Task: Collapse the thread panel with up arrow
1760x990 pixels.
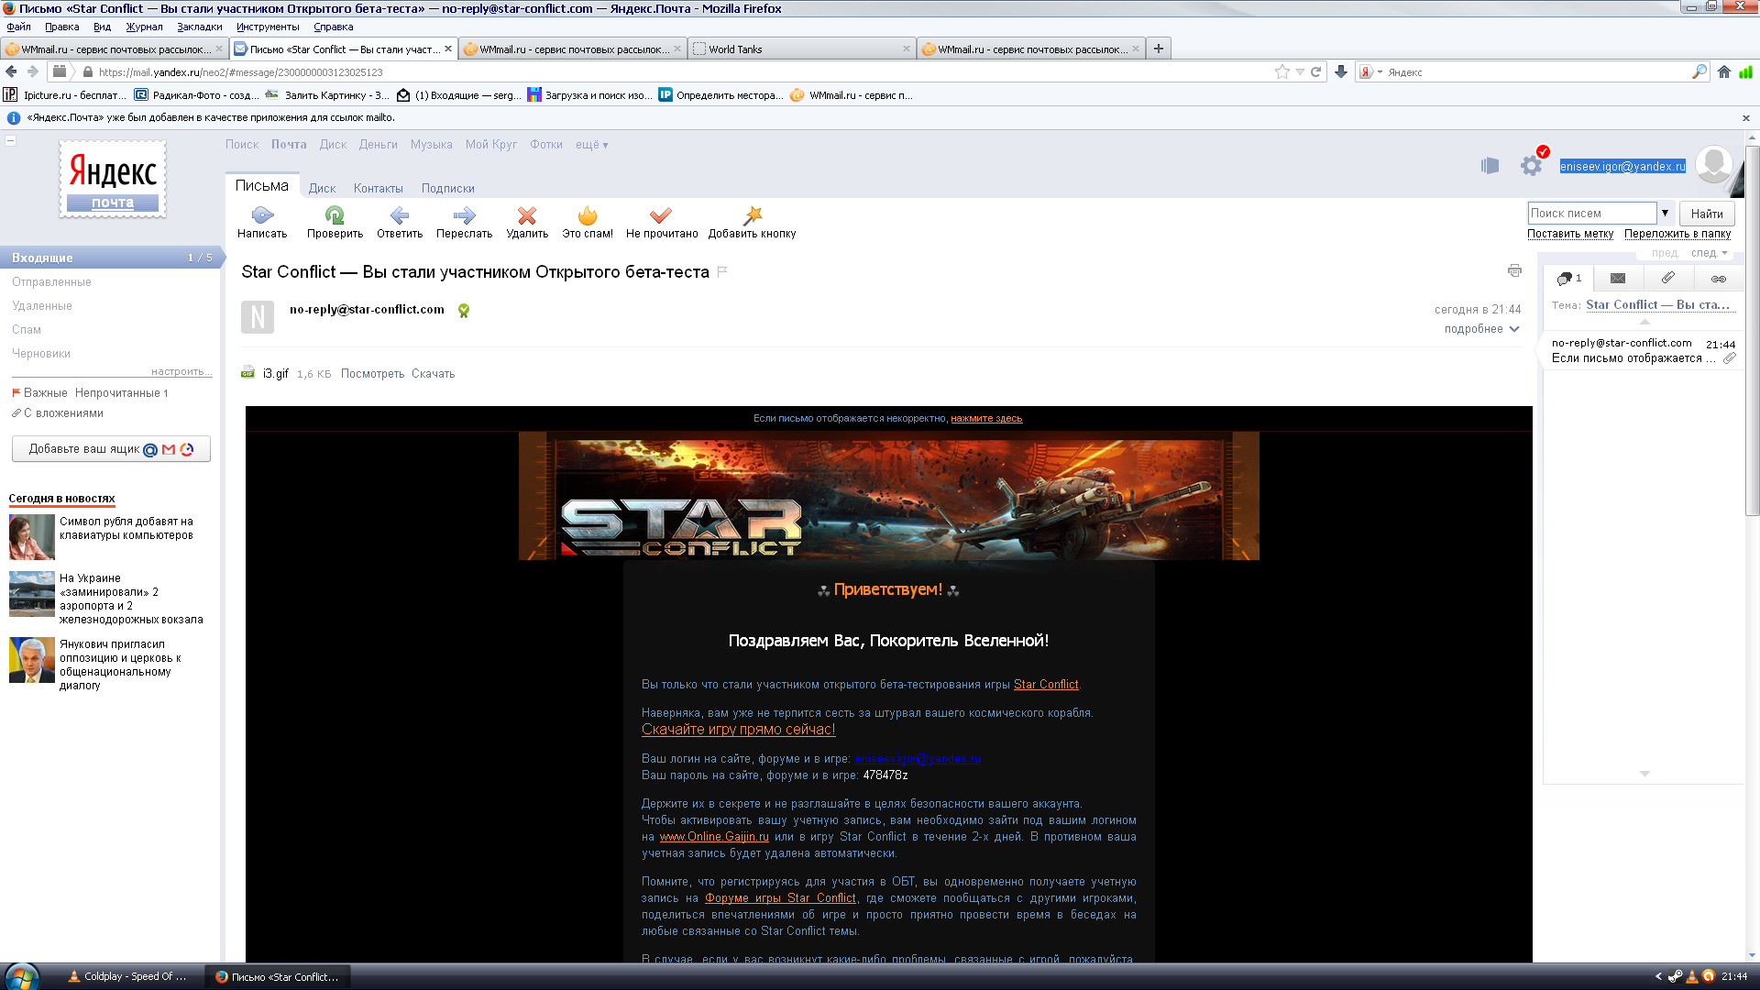Action: click(1644, 322)
